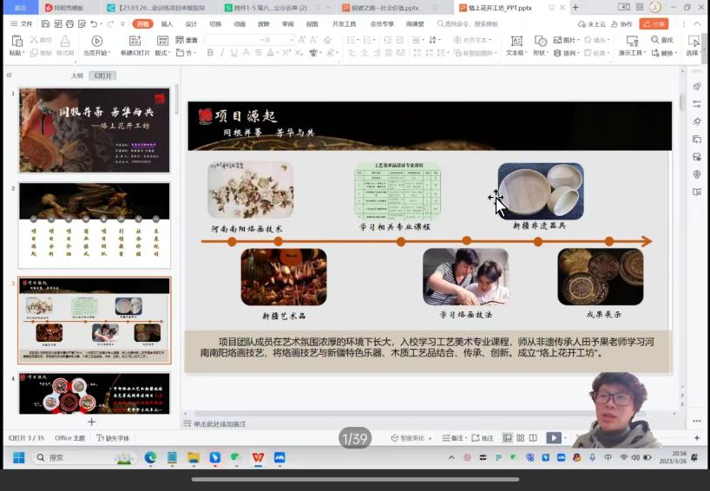Click the Comments button in status bar
The width and height of the screenshot is (710, 491).
483,437
